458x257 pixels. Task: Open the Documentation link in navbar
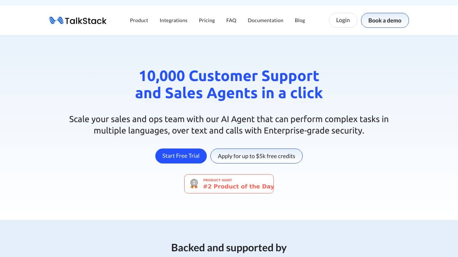click(265, 20)
